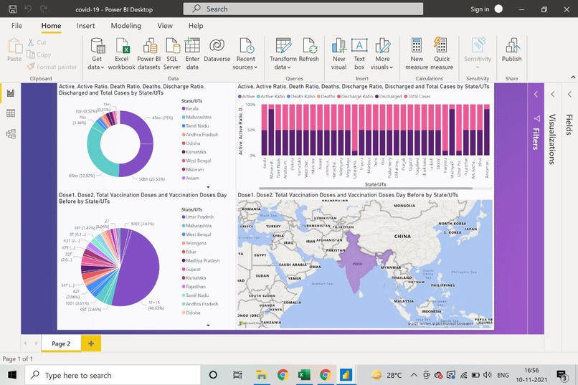Open the Insert ribbon tab
Viewport: 578px width, 385px height.
[85, 25]
